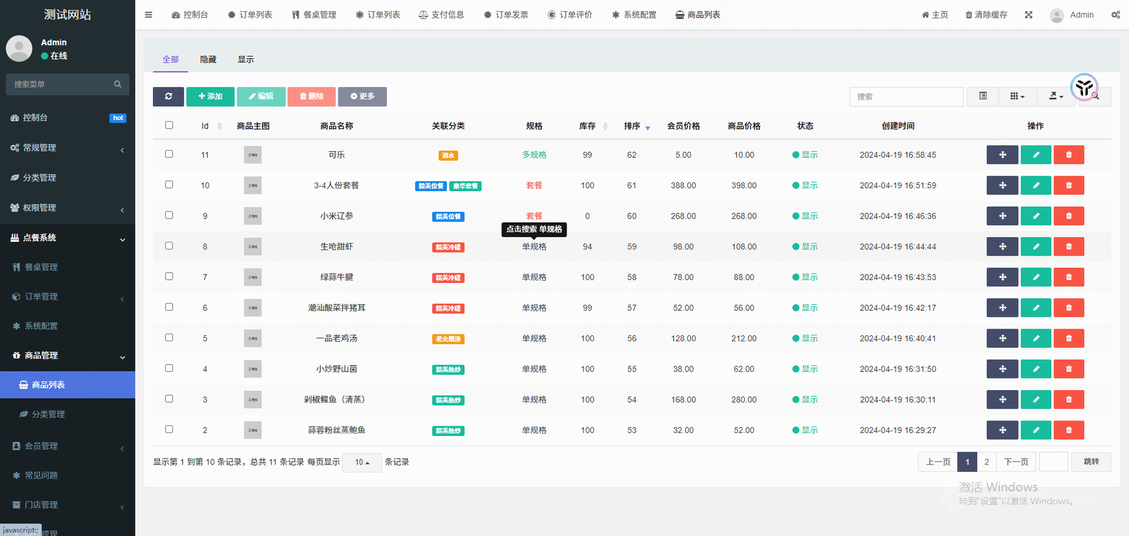Image resolution: width=1129 pixels, height=536 pixels.
Task: Click the fullscreen icon in top bar
Action: tap(1028, 15)
